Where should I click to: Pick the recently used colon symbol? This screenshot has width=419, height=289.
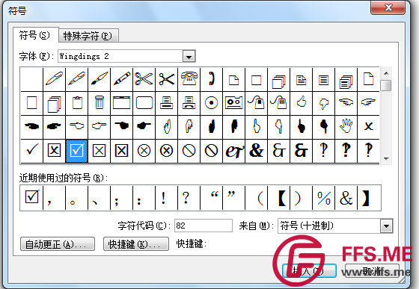click(x=144, y=198)
